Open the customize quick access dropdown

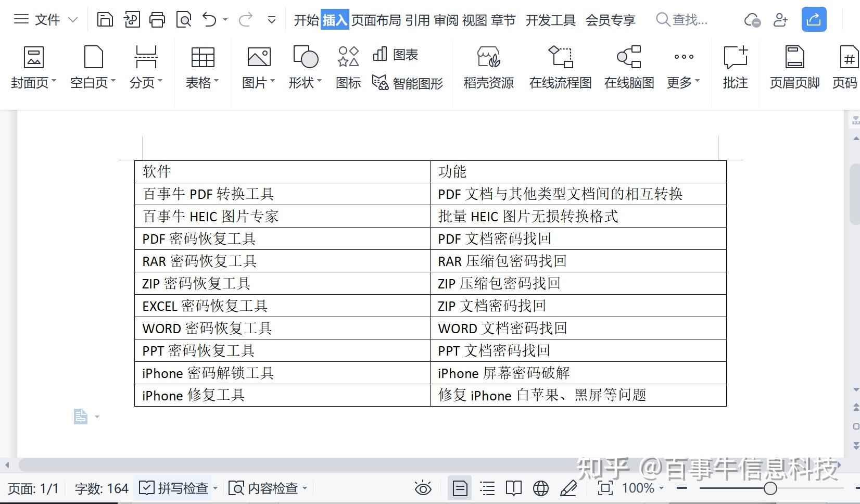pos(271,20)
